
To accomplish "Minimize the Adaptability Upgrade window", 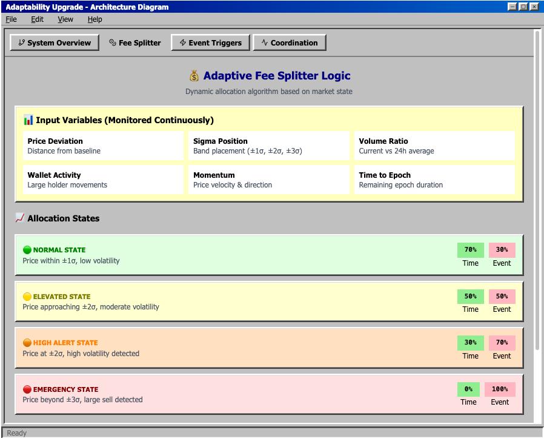I will (512, 7).
